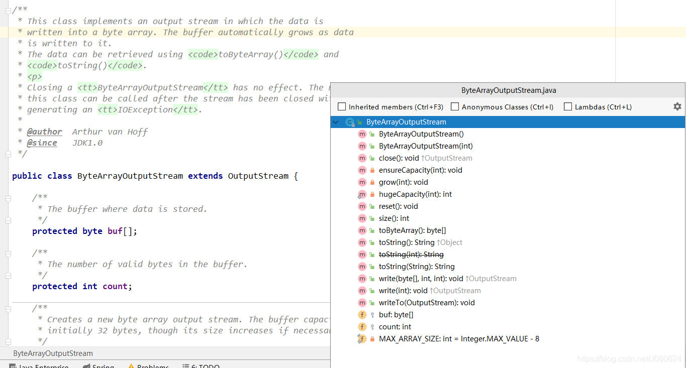The height and width of the screenshot is (368, 686).
Task: Click method icon of writeTo(OutputStream)
Action: (362, 303)
